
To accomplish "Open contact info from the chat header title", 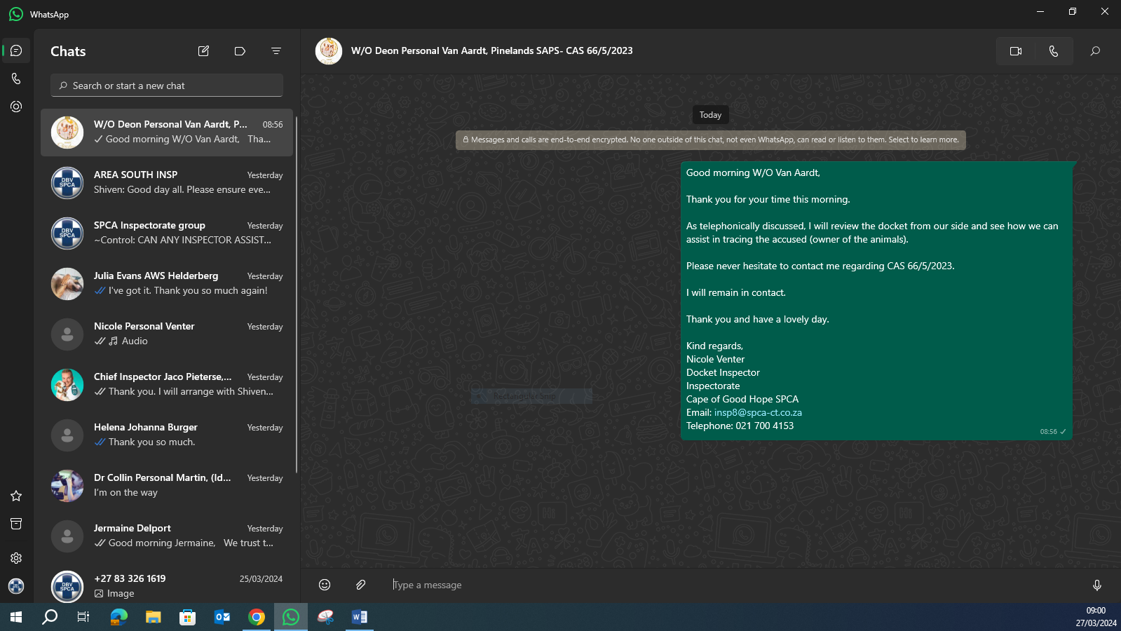I will 491,50.
